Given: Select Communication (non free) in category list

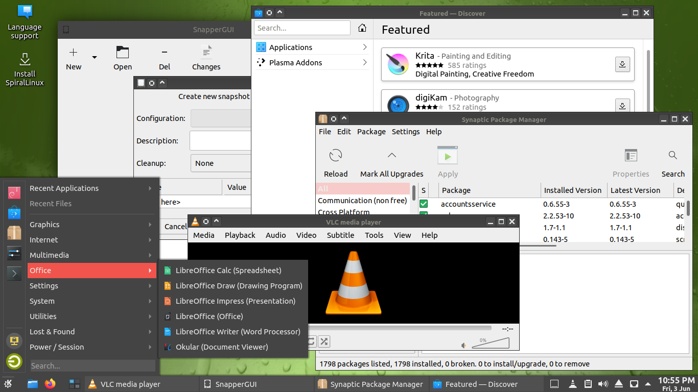Looking at the screenshot, I should pyautogui.click(x=362, y=201).
